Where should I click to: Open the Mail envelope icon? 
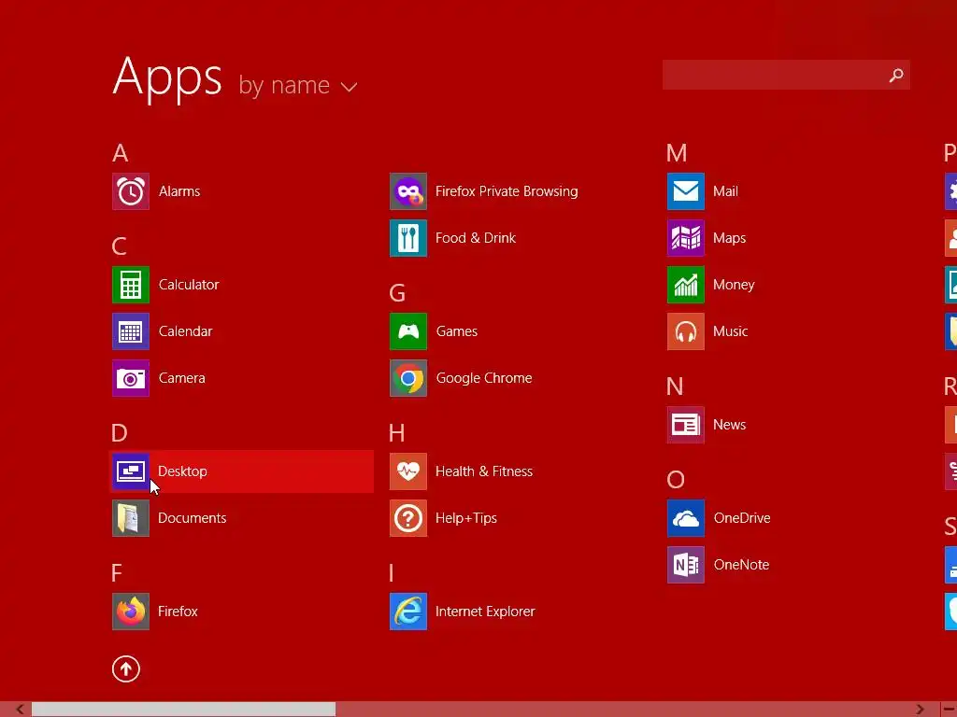[x=686, y=191]
